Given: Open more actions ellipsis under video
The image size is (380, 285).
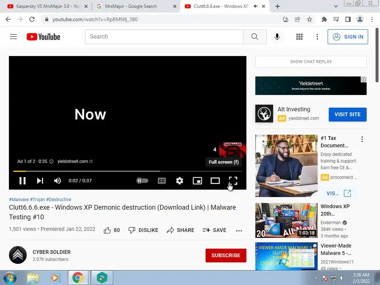Looking at the screenshot, I should click(239, 231).
